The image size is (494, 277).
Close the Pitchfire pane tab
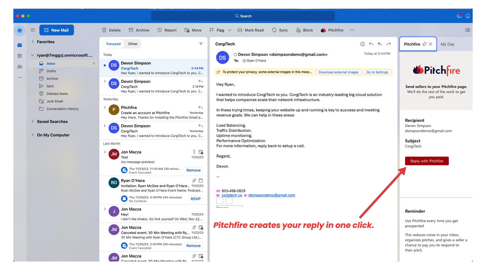tap(430, 44)
